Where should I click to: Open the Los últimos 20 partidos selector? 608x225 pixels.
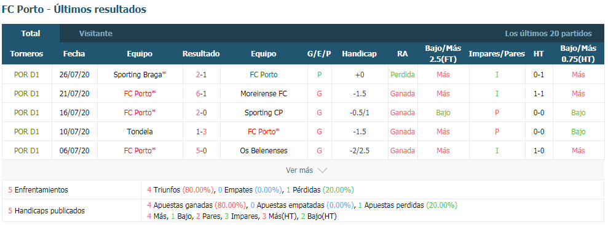click(548, 34)
